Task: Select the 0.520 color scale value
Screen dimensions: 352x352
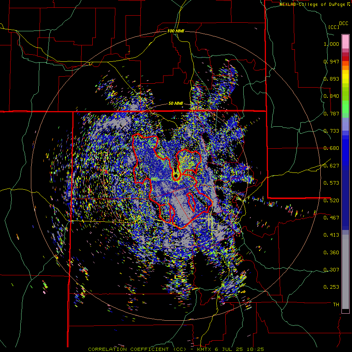Action: pyautogui.click(x=331, y=201)
